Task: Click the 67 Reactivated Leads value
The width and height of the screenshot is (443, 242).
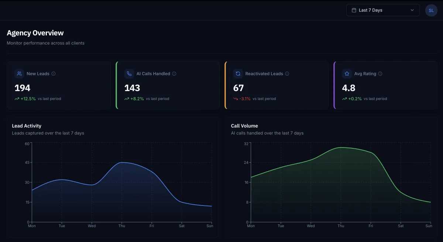Action: click(239, 88)
